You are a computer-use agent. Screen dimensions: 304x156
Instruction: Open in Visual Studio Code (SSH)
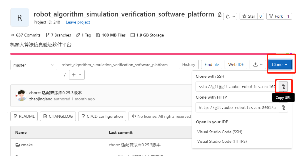(x=220, y=132)
